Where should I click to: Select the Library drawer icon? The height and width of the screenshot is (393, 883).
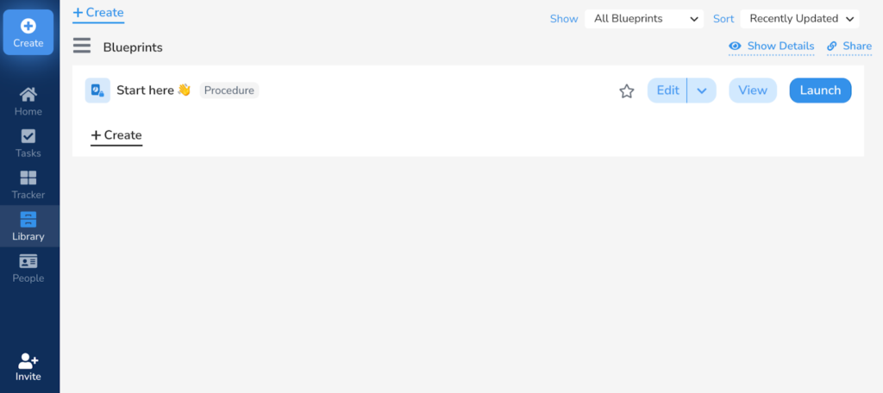point(28,219)
